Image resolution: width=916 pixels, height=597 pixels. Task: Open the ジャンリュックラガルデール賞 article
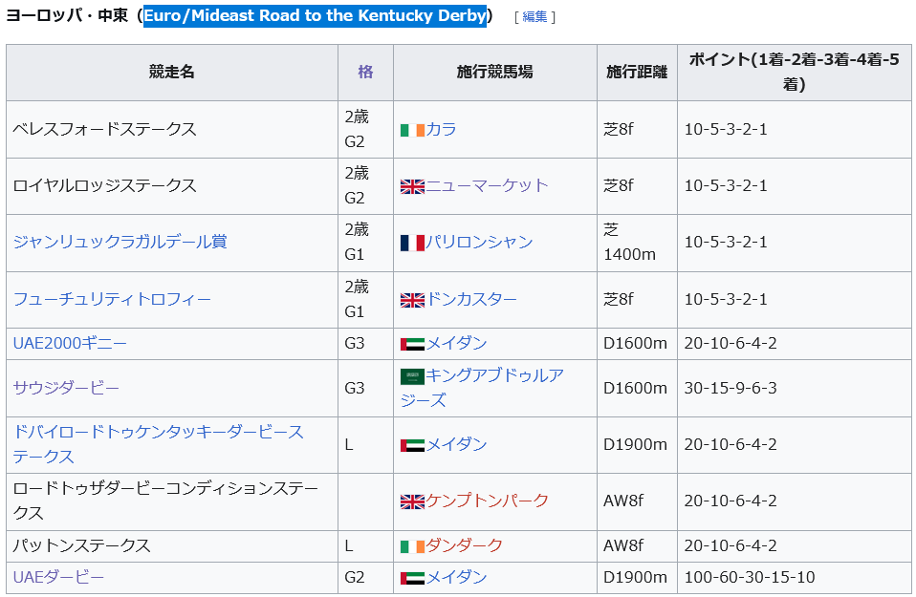pos(120,242)
